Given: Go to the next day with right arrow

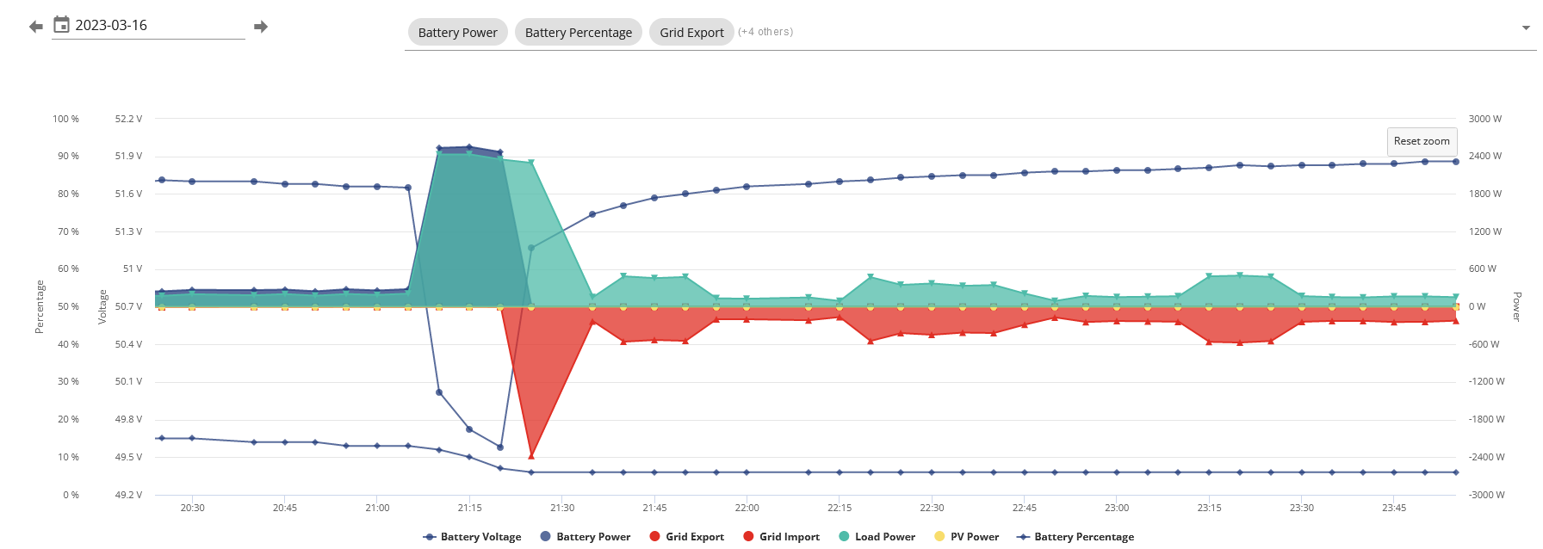Looking at the screenshot, I should click(x=261, y=27).
